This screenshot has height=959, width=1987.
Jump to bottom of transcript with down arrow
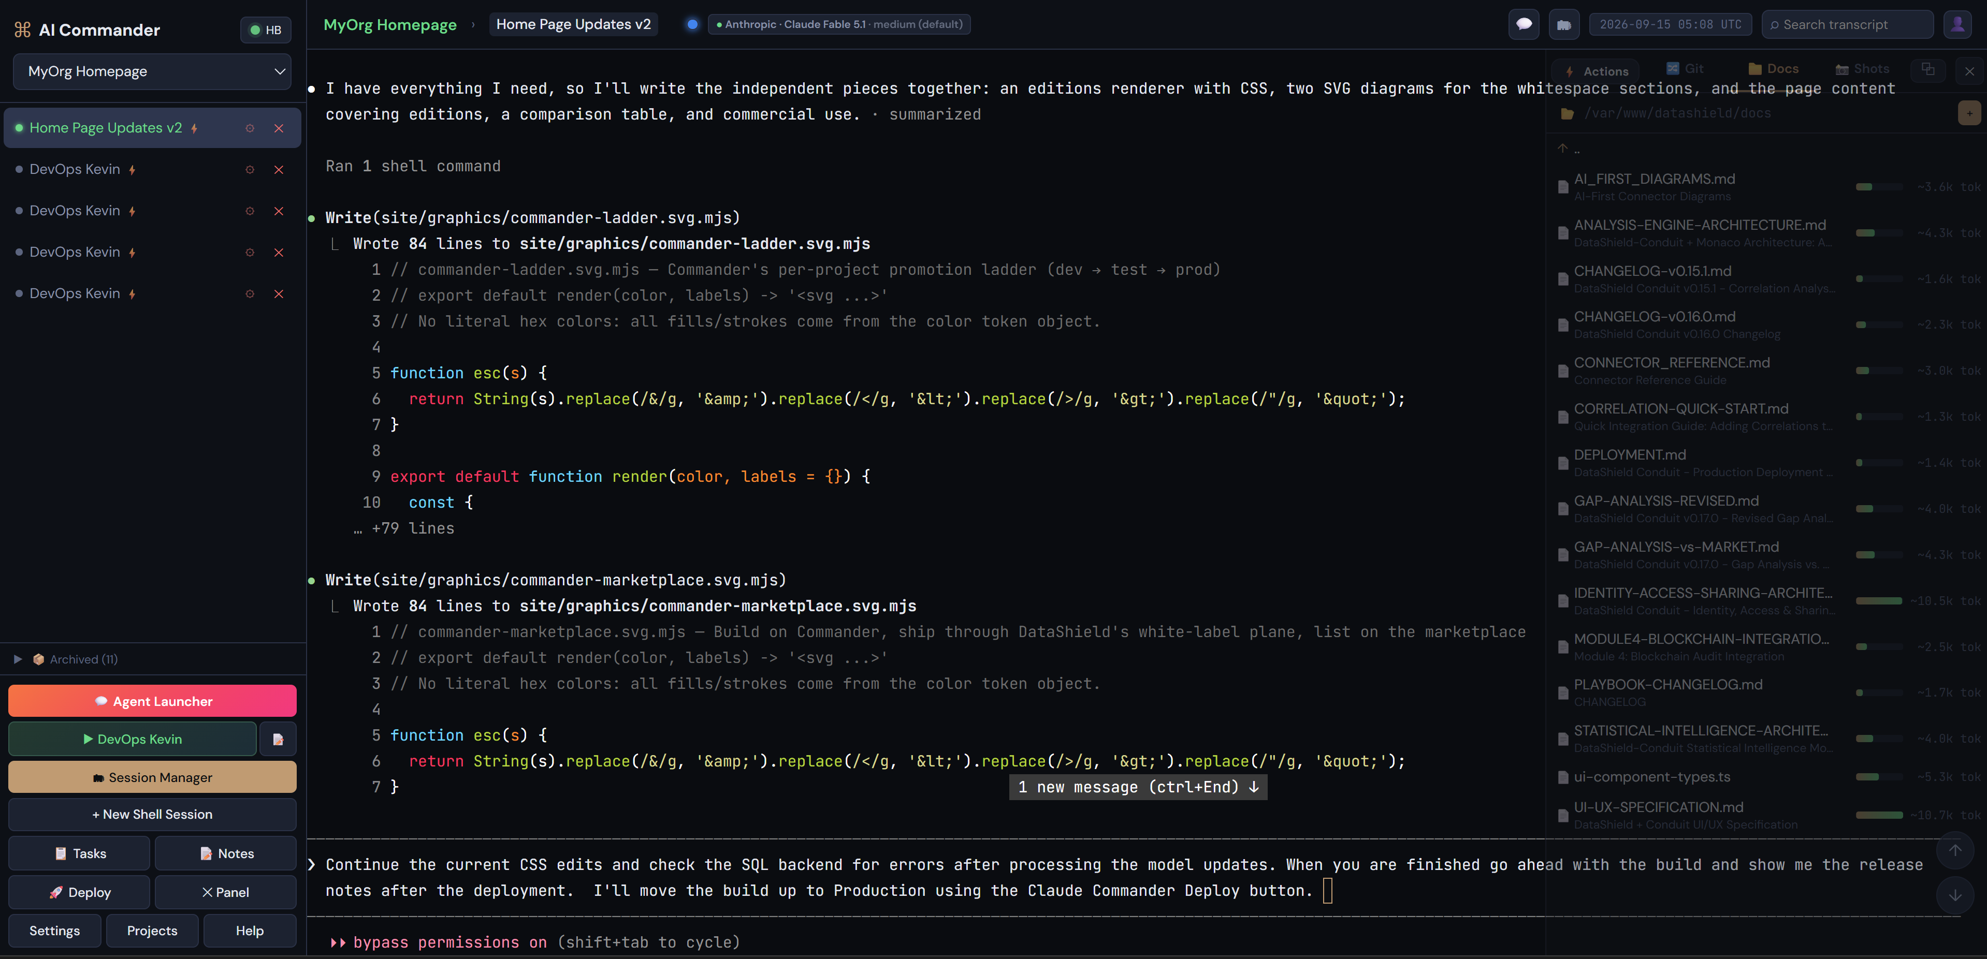(x=1954, y=894)
